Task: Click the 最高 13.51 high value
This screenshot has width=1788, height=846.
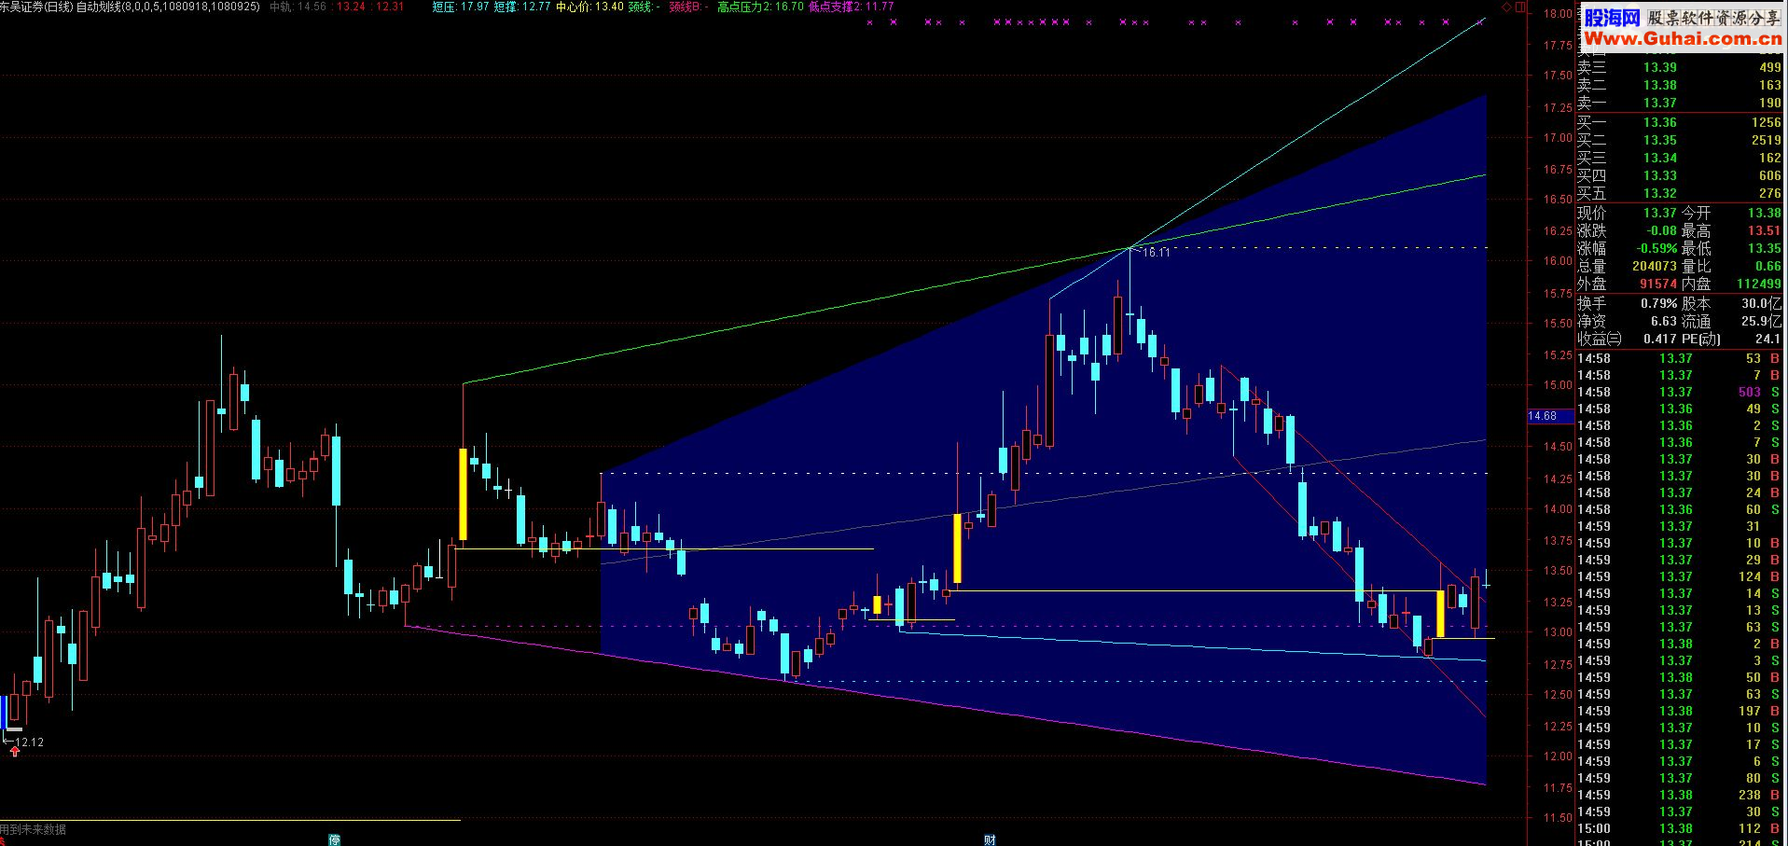Action: tap(1764, 230)
